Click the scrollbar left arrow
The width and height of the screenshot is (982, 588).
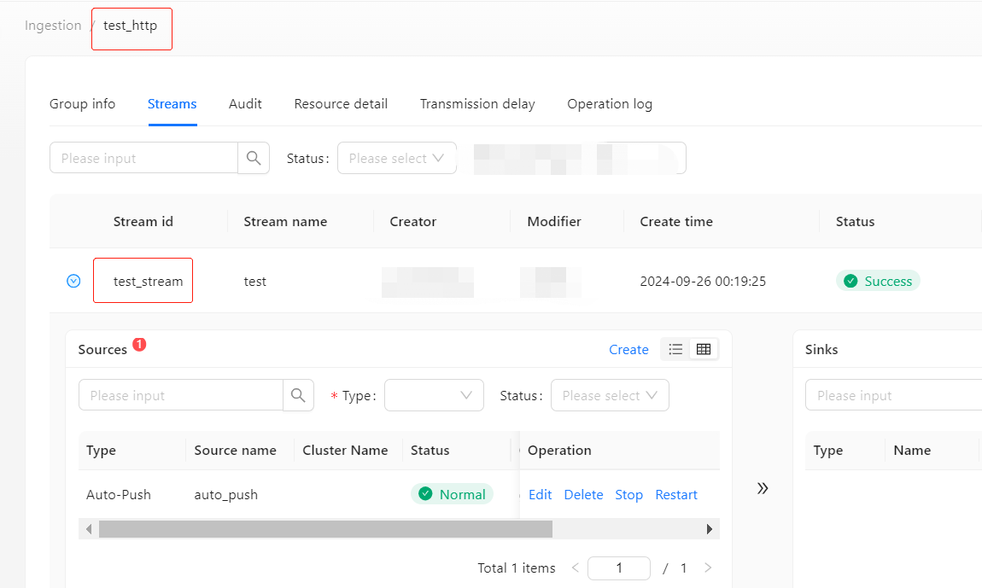[x=89, y=529]
